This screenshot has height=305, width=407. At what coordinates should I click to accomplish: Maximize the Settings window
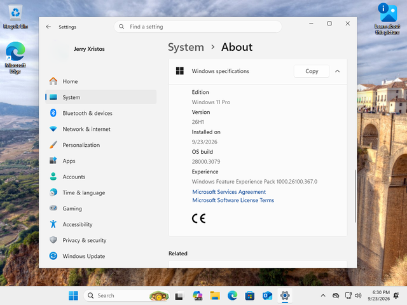[x=329, y=24]
